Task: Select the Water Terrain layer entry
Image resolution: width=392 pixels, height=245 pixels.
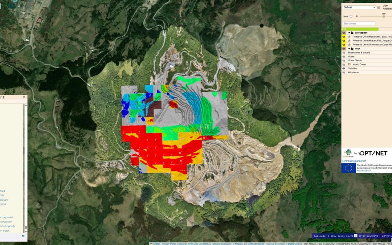Action: pos(355,60)
